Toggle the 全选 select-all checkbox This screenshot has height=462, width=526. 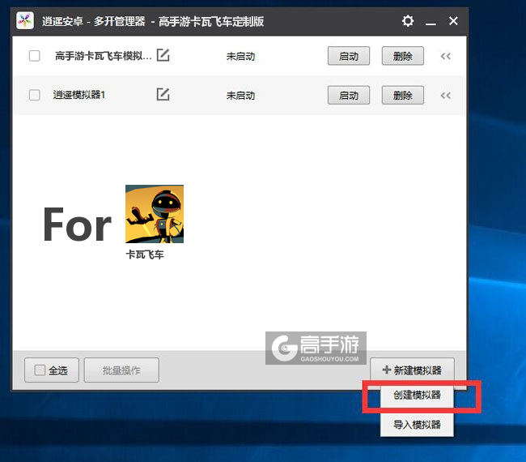pos(40,370)
